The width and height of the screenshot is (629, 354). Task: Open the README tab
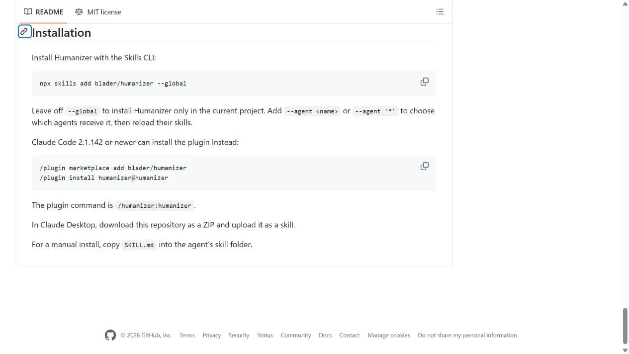[x=43, y=12]
